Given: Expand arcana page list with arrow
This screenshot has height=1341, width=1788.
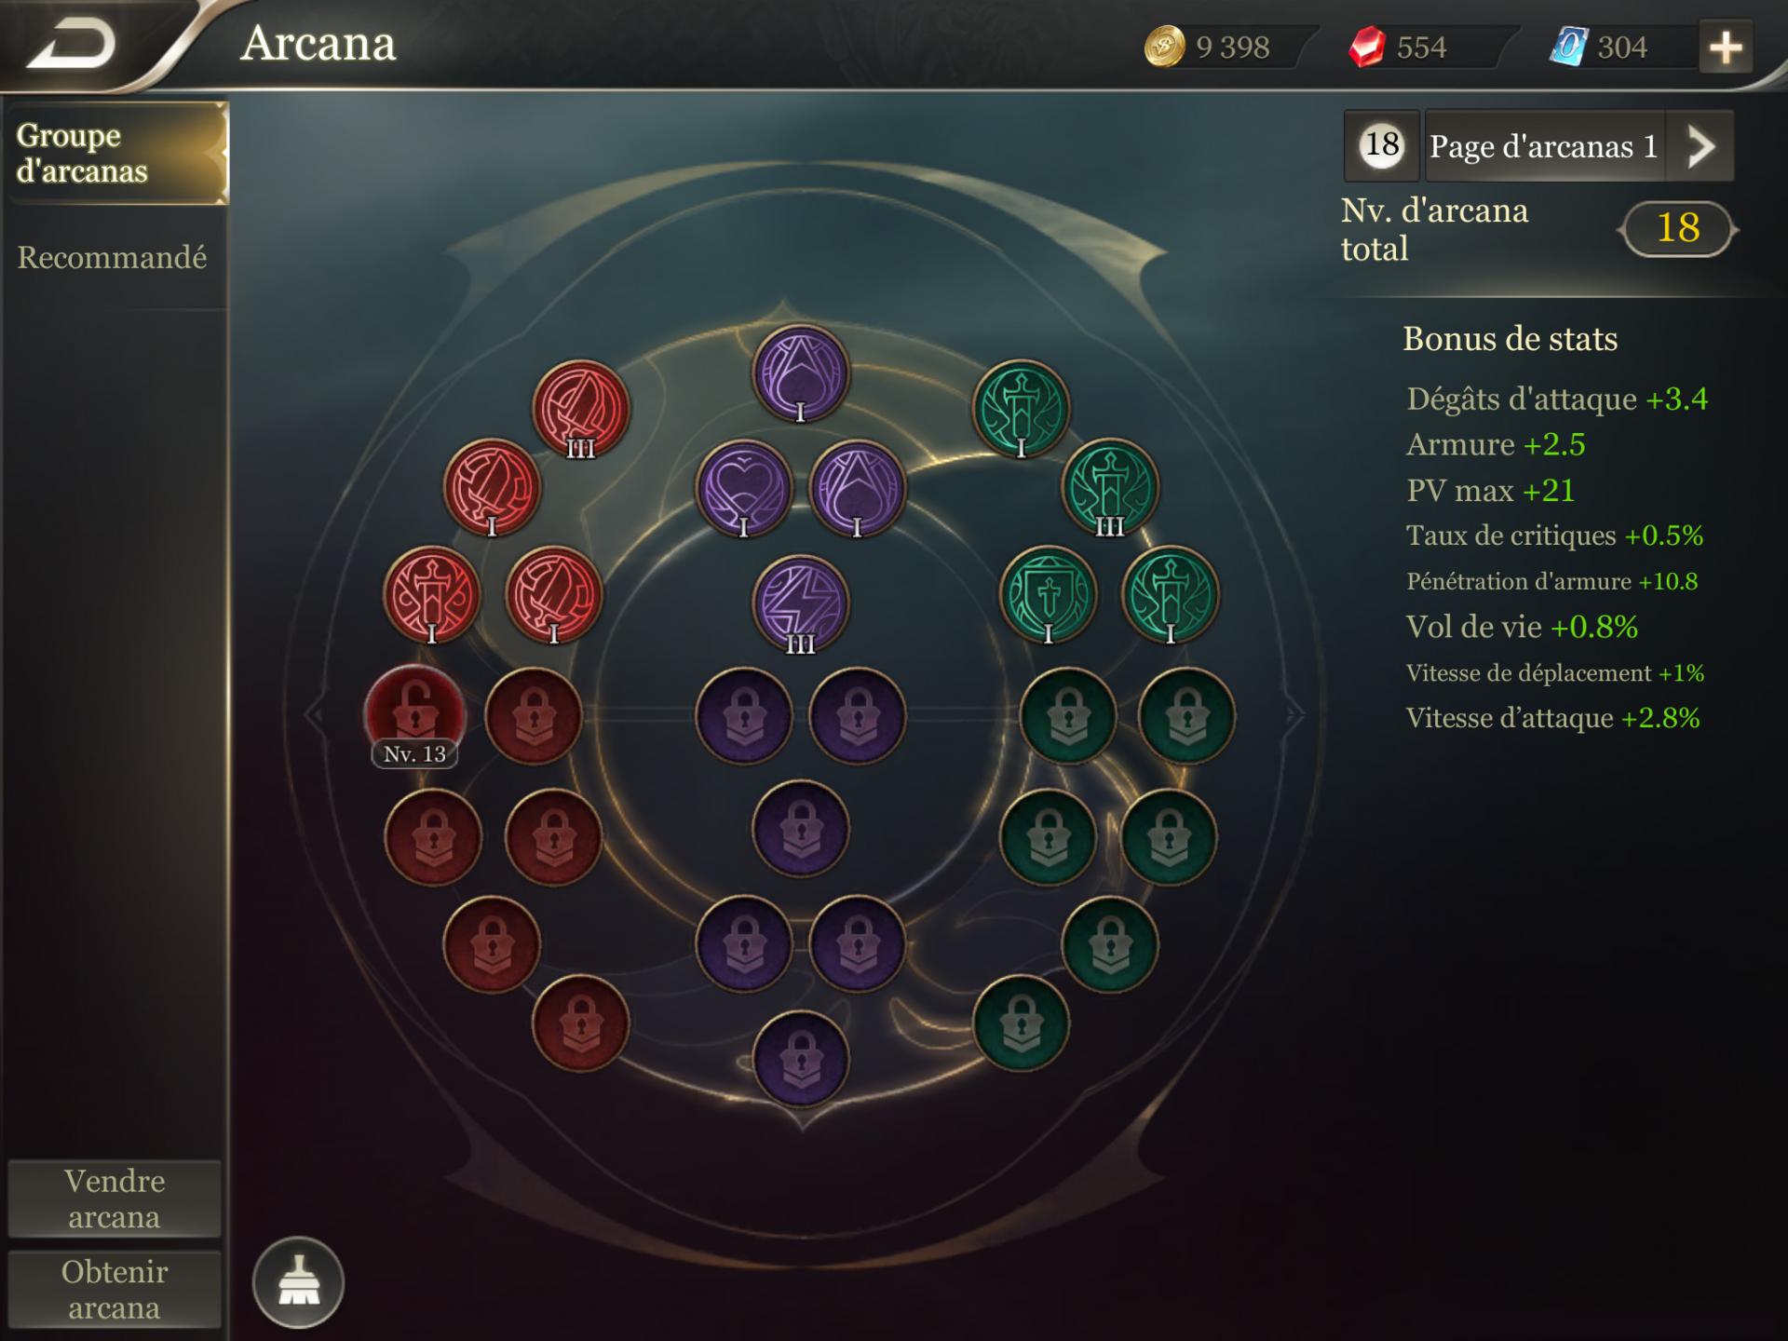Looking at the screenshot, I should tap(1700, 146).
